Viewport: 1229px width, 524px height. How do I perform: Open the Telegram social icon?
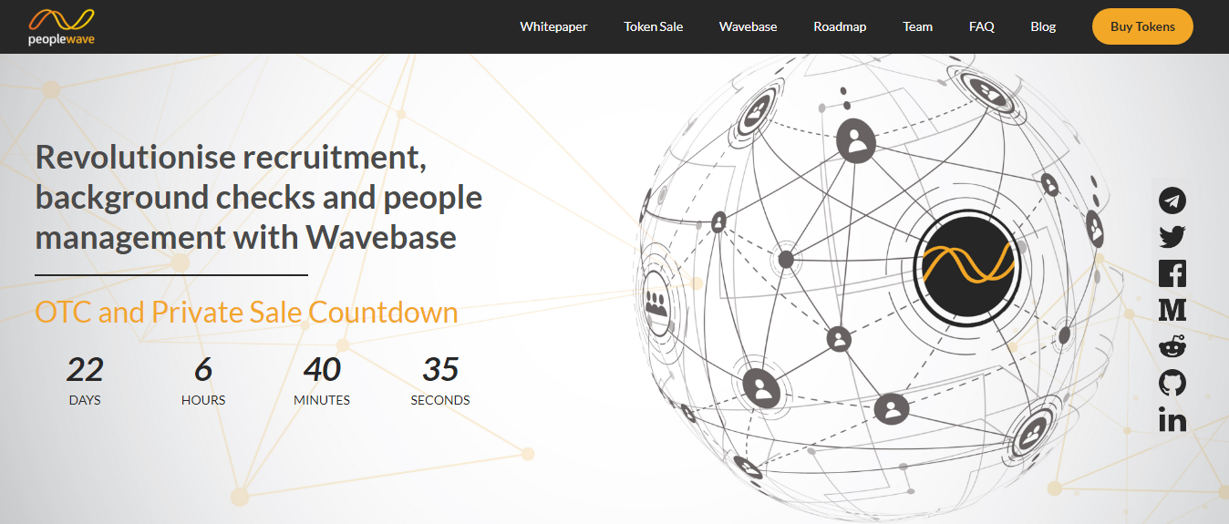coord(1172,200)
